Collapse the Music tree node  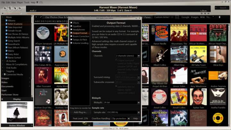coord(3,17)
